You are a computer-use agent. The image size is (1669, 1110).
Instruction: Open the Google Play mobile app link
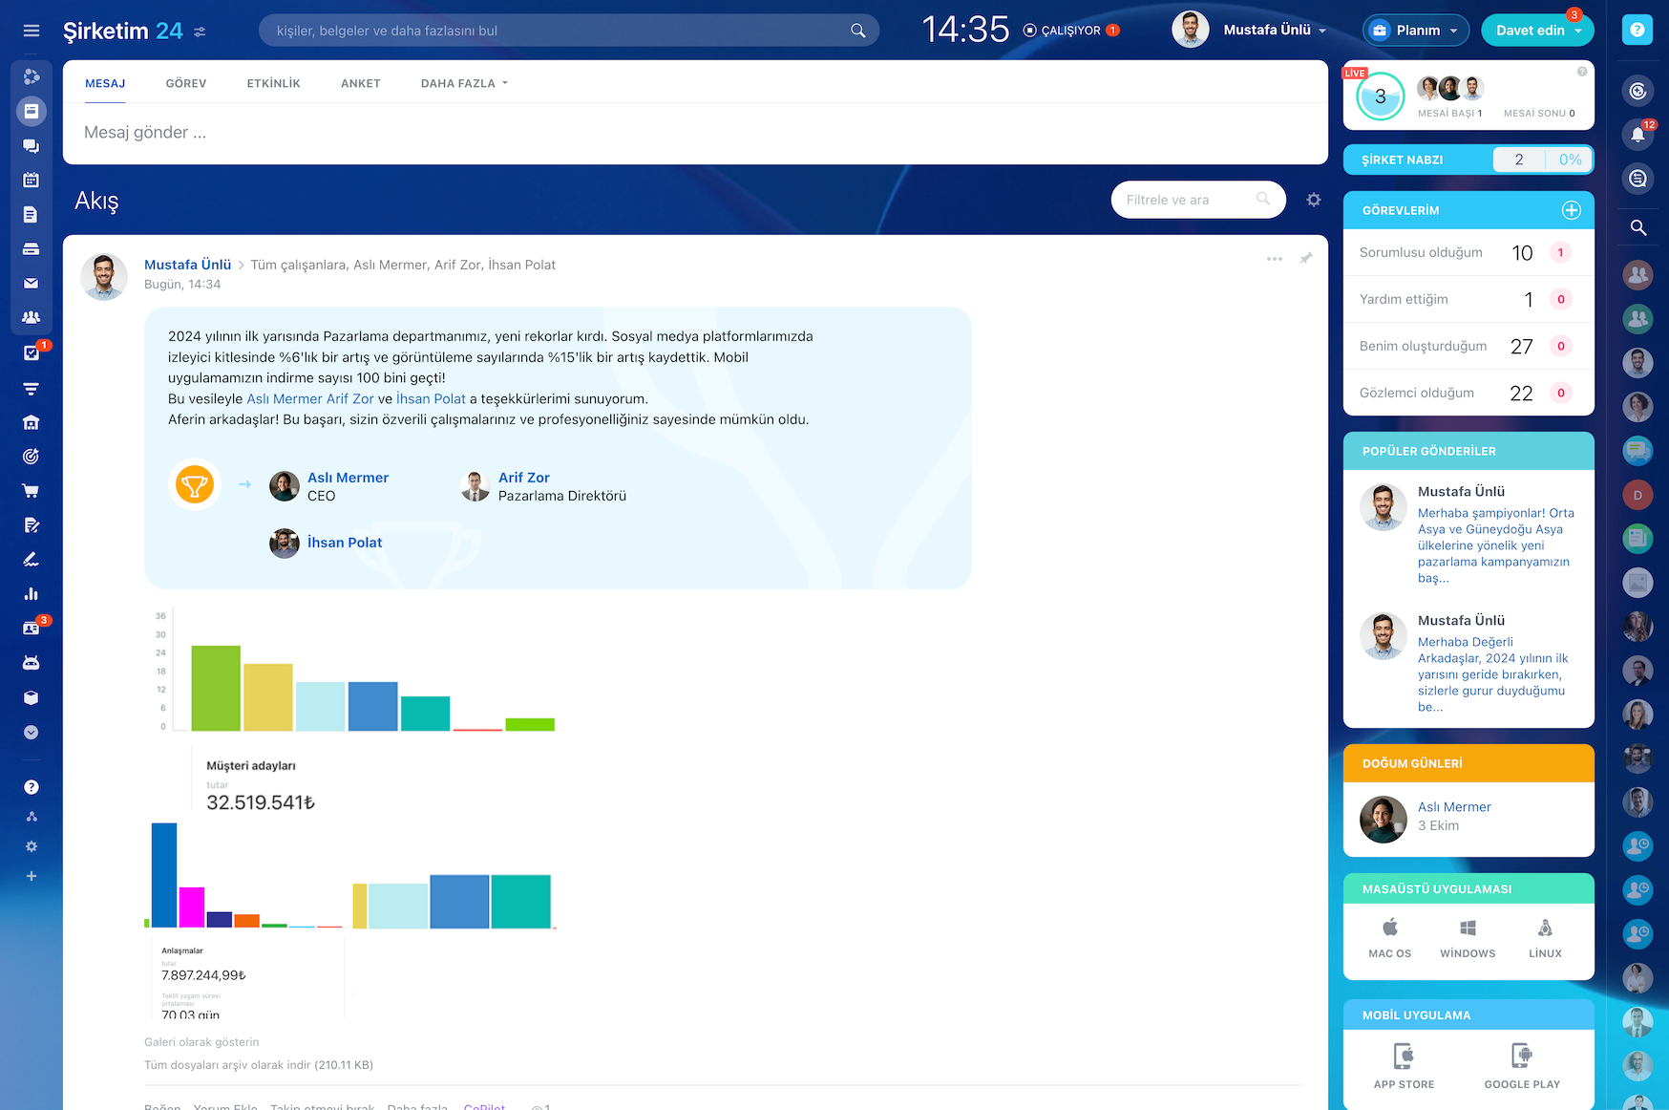coord(1522,1065)
